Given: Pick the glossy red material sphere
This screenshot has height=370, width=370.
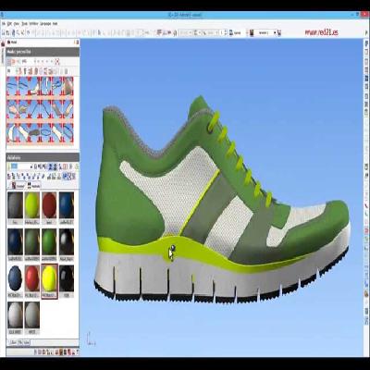Looking at the screenshot, I should [32, 278].
